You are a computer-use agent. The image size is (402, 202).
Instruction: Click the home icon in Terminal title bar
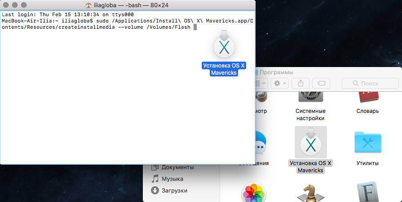tap(88, 5)
